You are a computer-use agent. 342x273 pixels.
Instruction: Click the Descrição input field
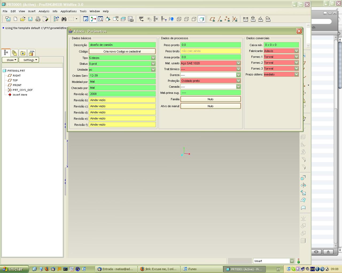[x=122, y=45]
